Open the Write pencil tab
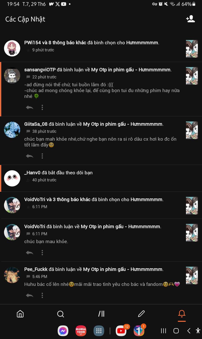The image size is (202, 339). [x=141, y=314]
